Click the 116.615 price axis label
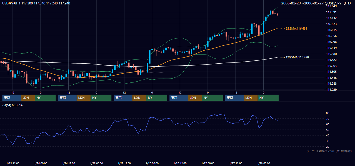 [x=331, y=30]
